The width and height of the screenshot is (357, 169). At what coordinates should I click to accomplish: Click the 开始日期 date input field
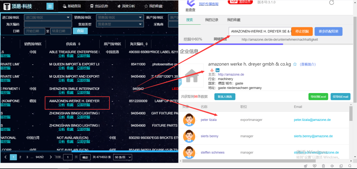pyautogui.click(x=35, y=31)
